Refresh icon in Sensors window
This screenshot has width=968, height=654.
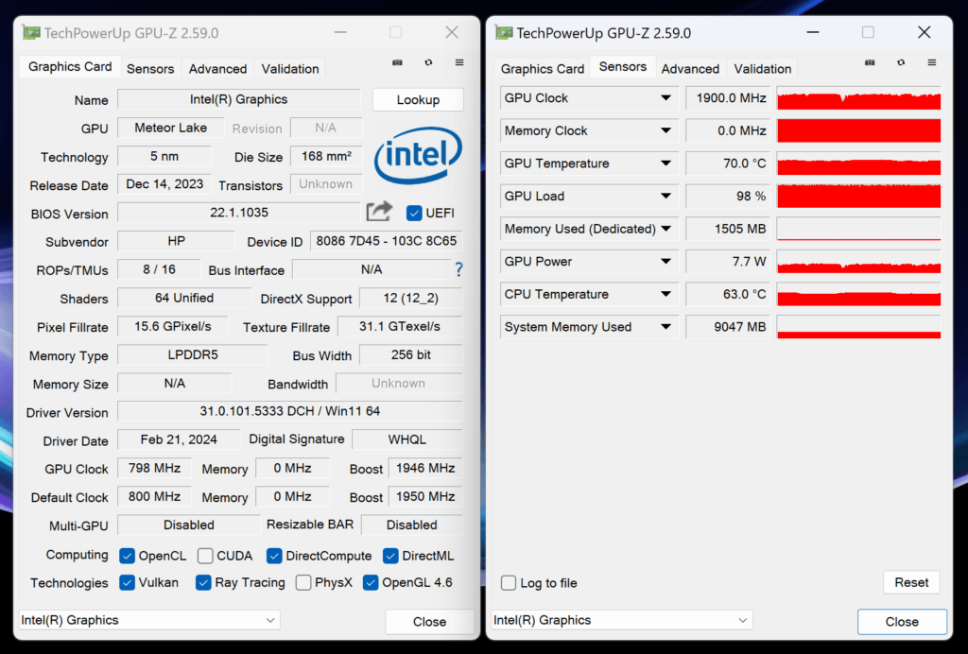901,62
